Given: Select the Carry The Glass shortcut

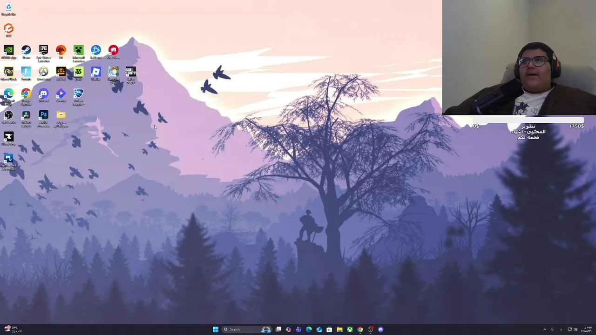Looking at the screenshot, I should [x=113, y=75].
